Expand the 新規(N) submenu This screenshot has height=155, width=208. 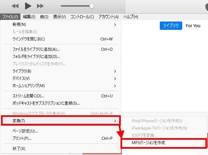click(61, 25)
